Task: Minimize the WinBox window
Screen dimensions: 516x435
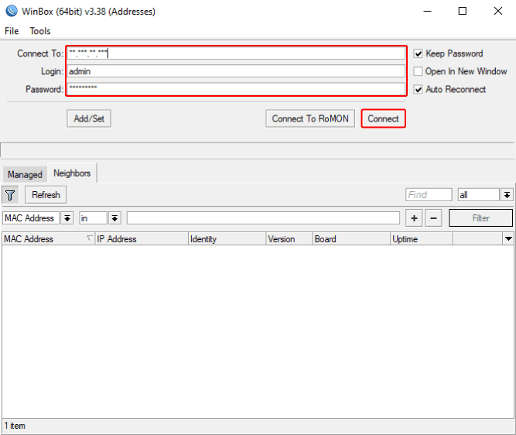Action: [428, 11]
